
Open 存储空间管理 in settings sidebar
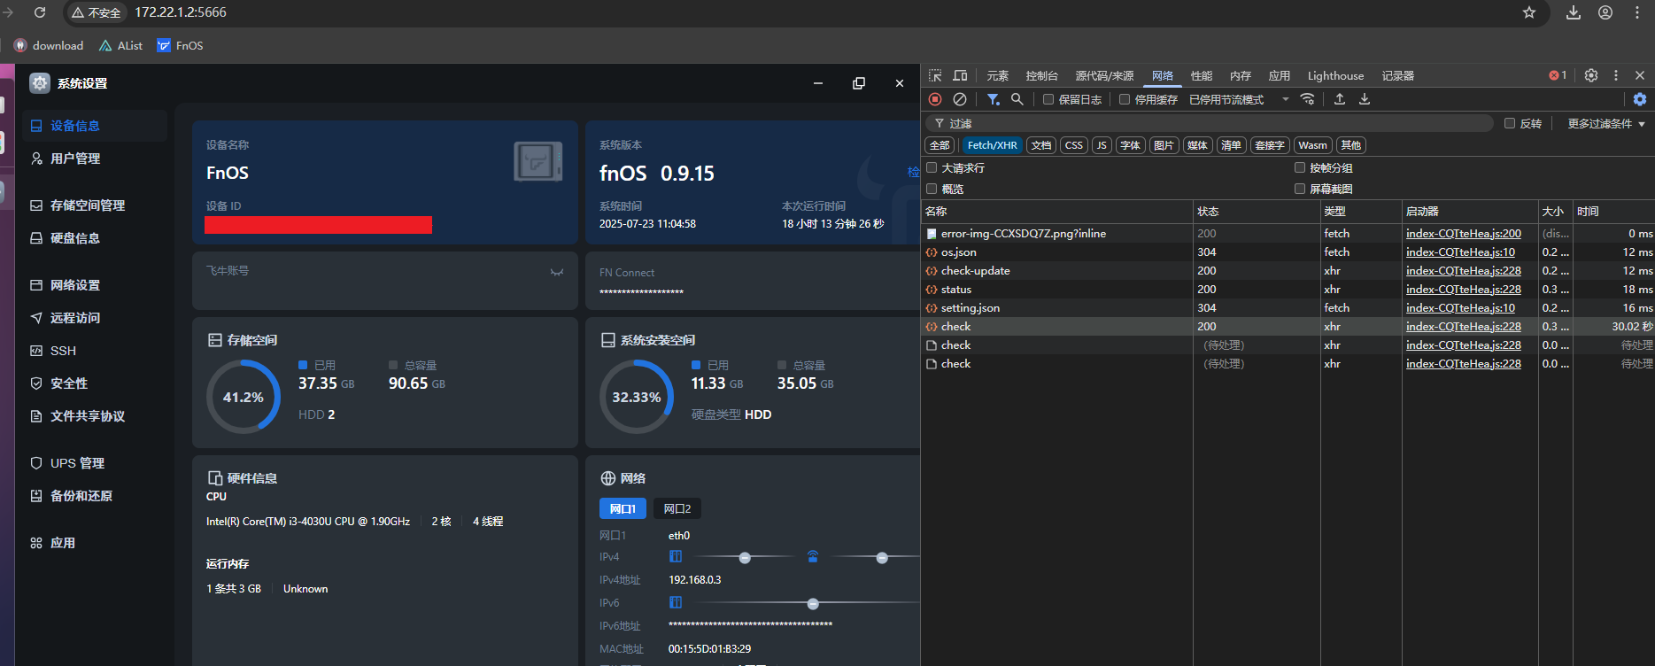(93, 205)
